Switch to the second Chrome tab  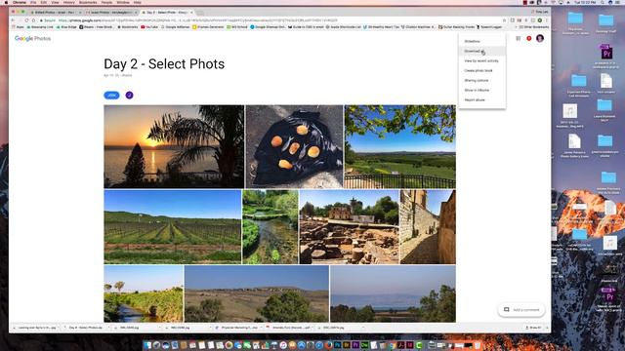(110, 13)
